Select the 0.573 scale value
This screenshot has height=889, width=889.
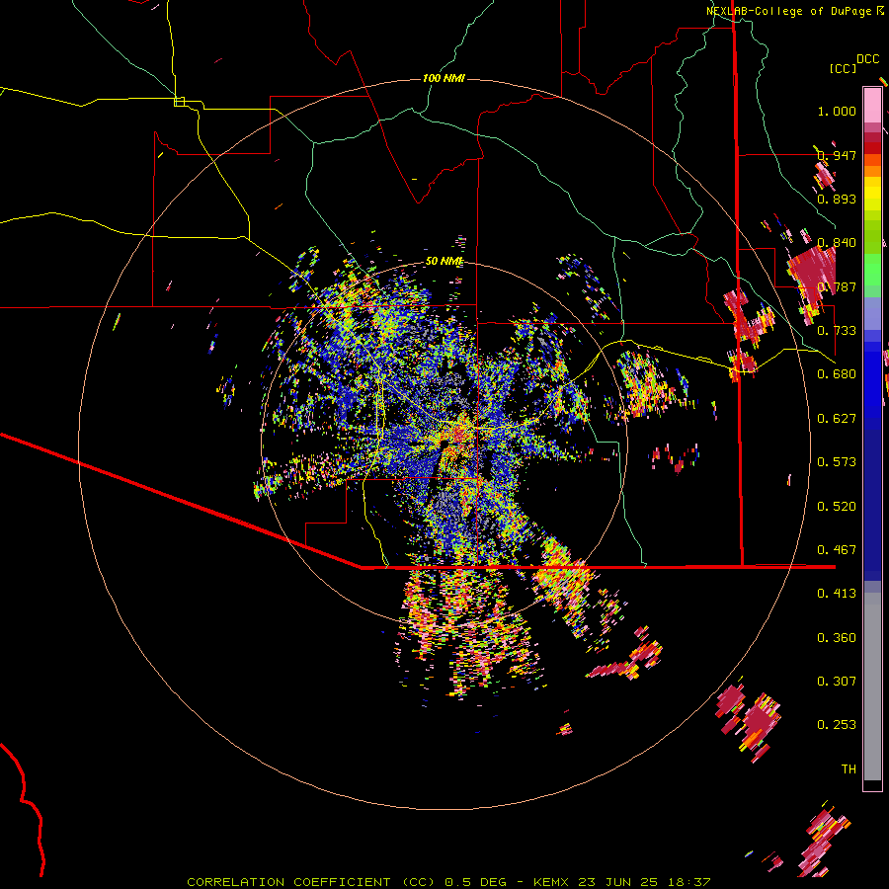pos(837,462)
